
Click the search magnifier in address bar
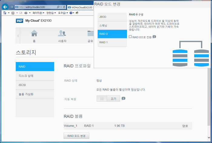pyautogui.click(x=58, y=7)
